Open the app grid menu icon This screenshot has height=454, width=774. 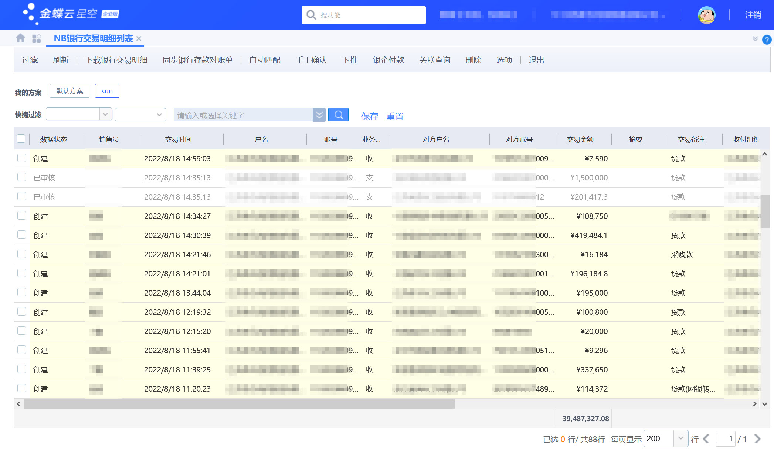tap(36, 38)
